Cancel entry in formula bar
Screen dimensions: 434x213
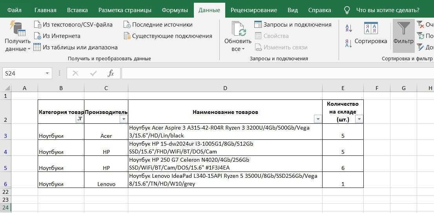coord(75,73)
